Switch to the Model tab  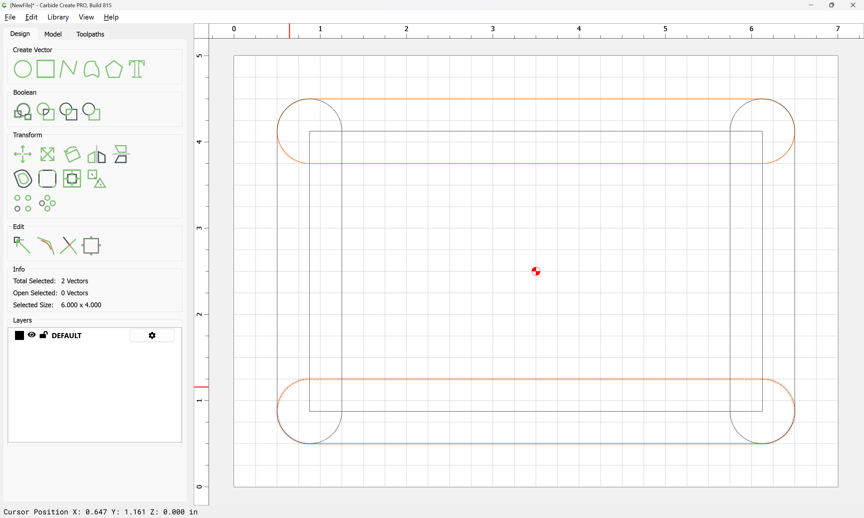pos(53,34)
